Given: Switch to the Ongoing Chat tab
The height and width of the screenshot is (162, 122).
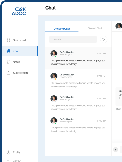Looking at the screenshot, I should pos(62,29).
